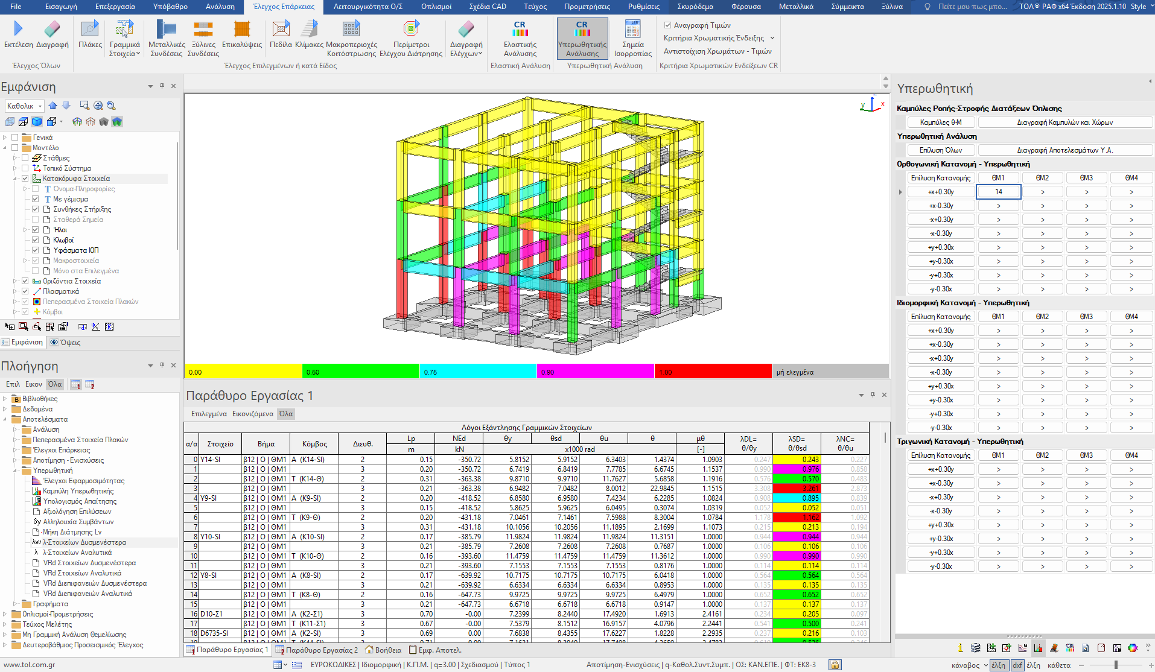This screenshot has height=672, width=1155.
Task: Click the magenta 0.90 legend swatch
Action: tap(595, 372)
